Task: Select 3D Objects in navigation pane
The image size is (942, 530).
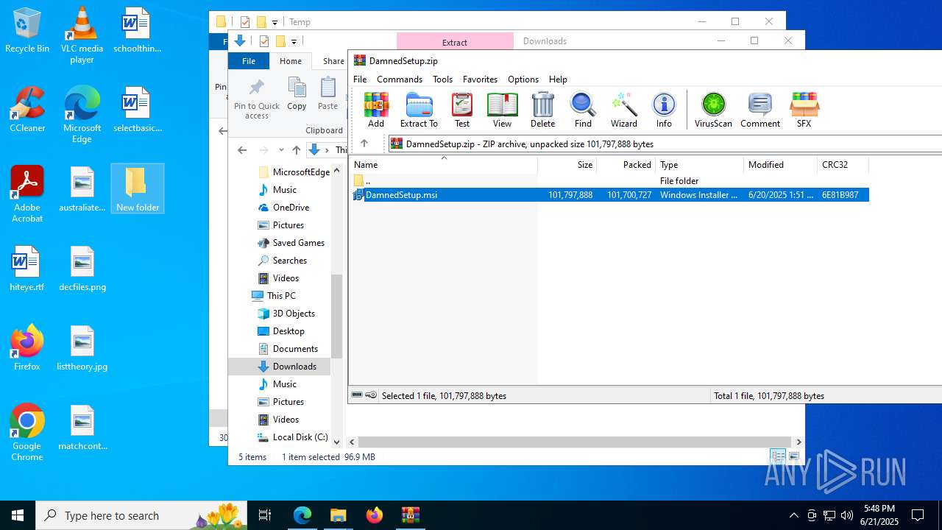Action: [x=294, y=314]
